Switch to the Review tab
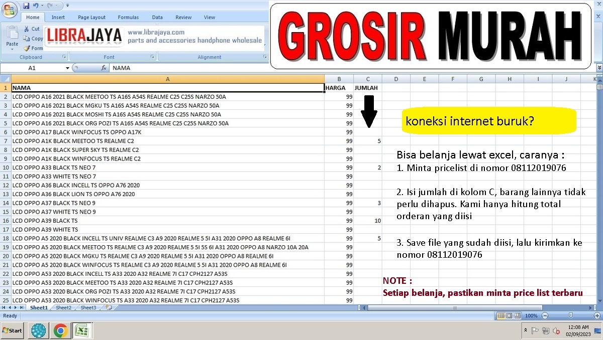The height and width of the screenshot is (340, 603). point(183,17)
